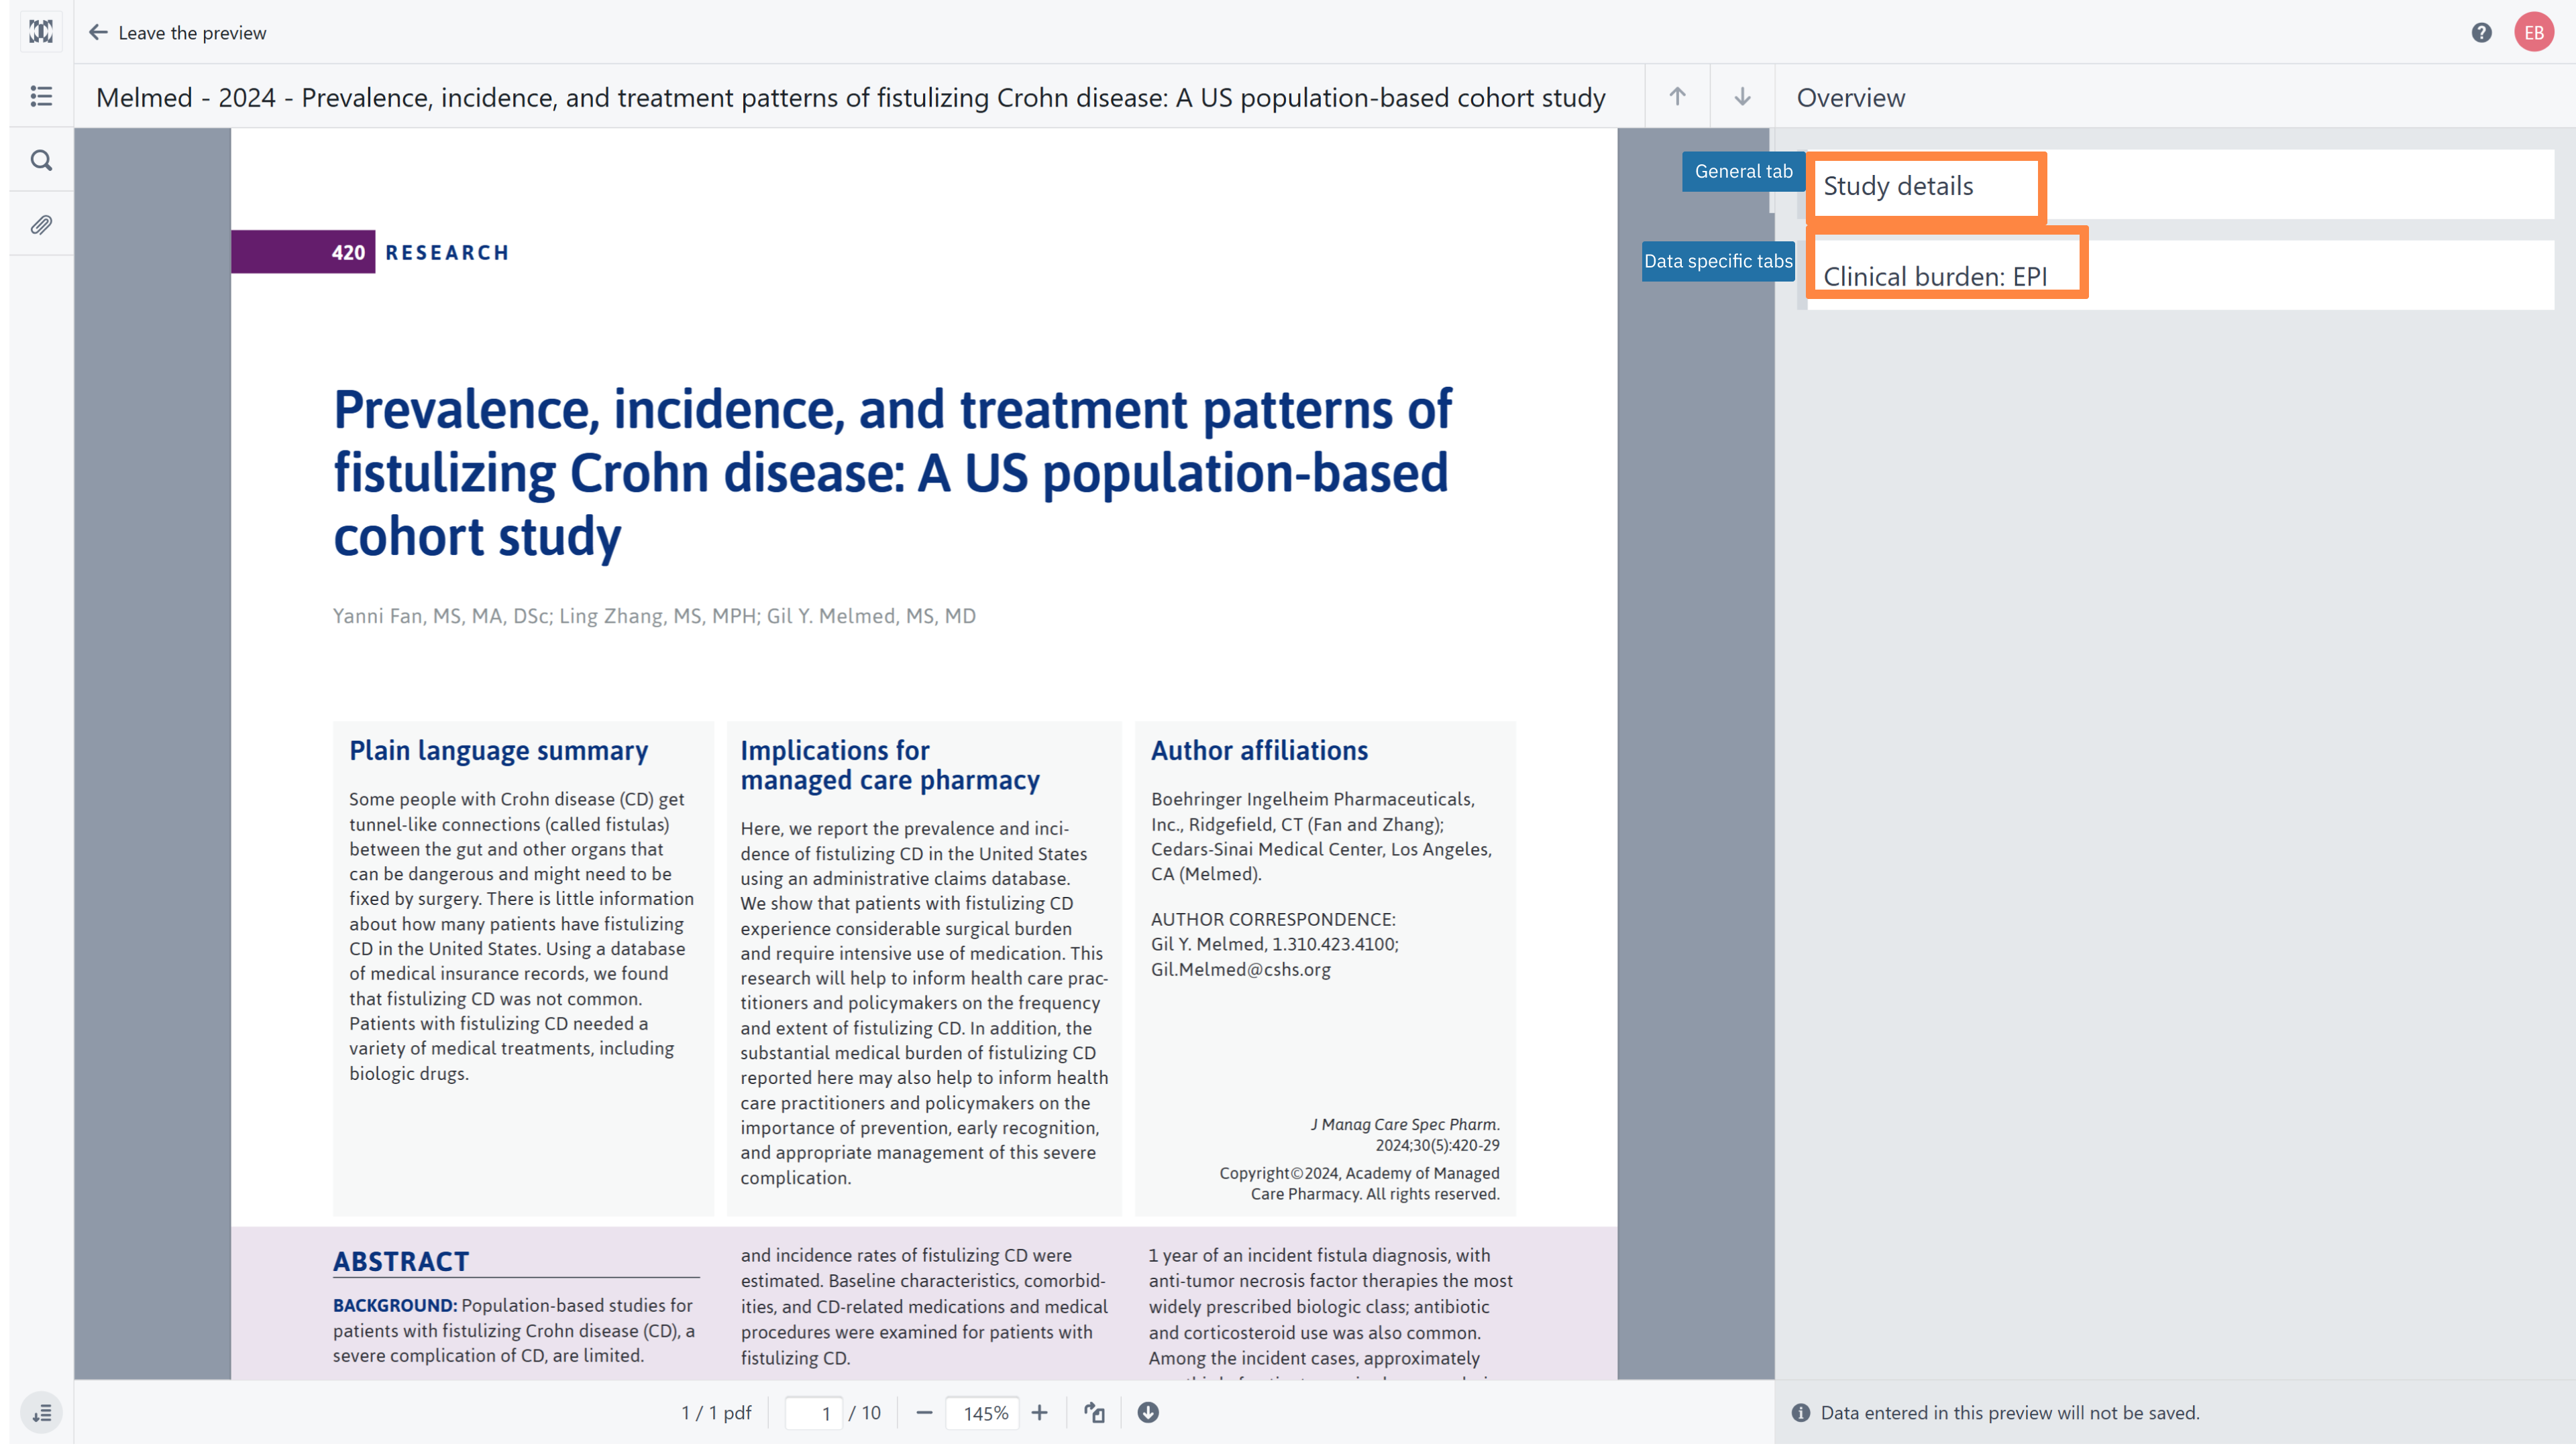Go to previous reference with up arrow

tap(1677, 96)
